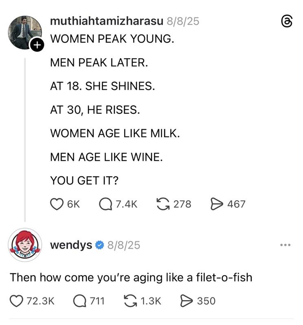The image size is (303, 325).
Task: Share the wendys reply via send icon
Action: tap(186, 301)
